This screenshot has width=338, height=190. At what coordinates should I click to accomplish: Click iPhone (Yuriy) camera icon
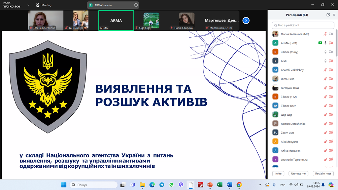coord(331,52)
